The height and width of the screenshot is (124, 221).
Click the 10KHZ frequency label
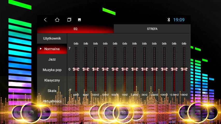pos(164,95)
